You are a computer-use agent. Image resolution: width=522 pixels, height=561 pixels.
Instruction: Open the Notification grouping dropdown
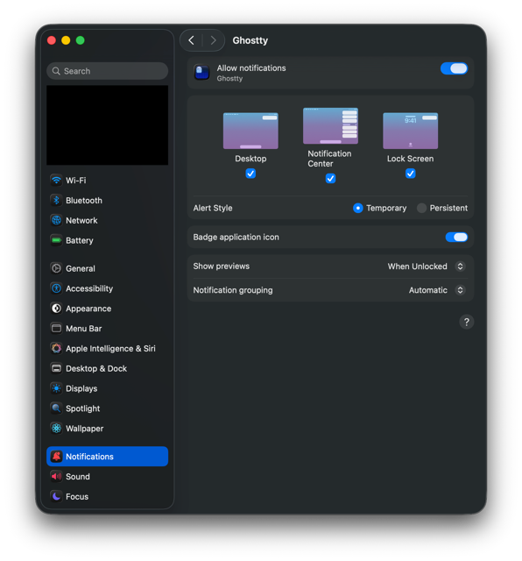pyautogui.click(x=437, y=290)
